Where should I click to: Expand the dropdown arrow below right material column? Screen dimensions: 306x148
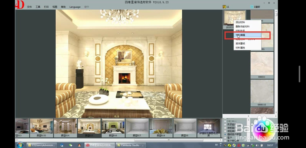276,116
